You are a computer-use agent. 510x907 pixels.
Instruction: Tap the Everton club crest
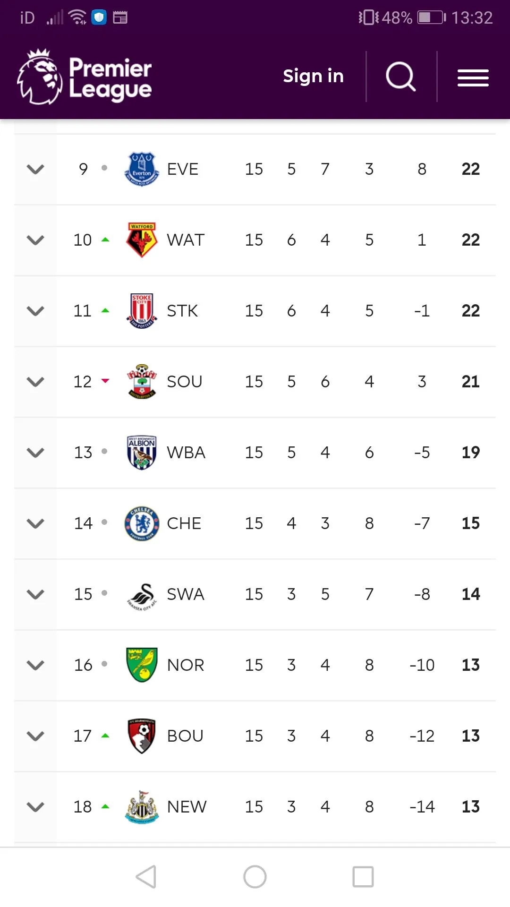(x=141, y=169)
